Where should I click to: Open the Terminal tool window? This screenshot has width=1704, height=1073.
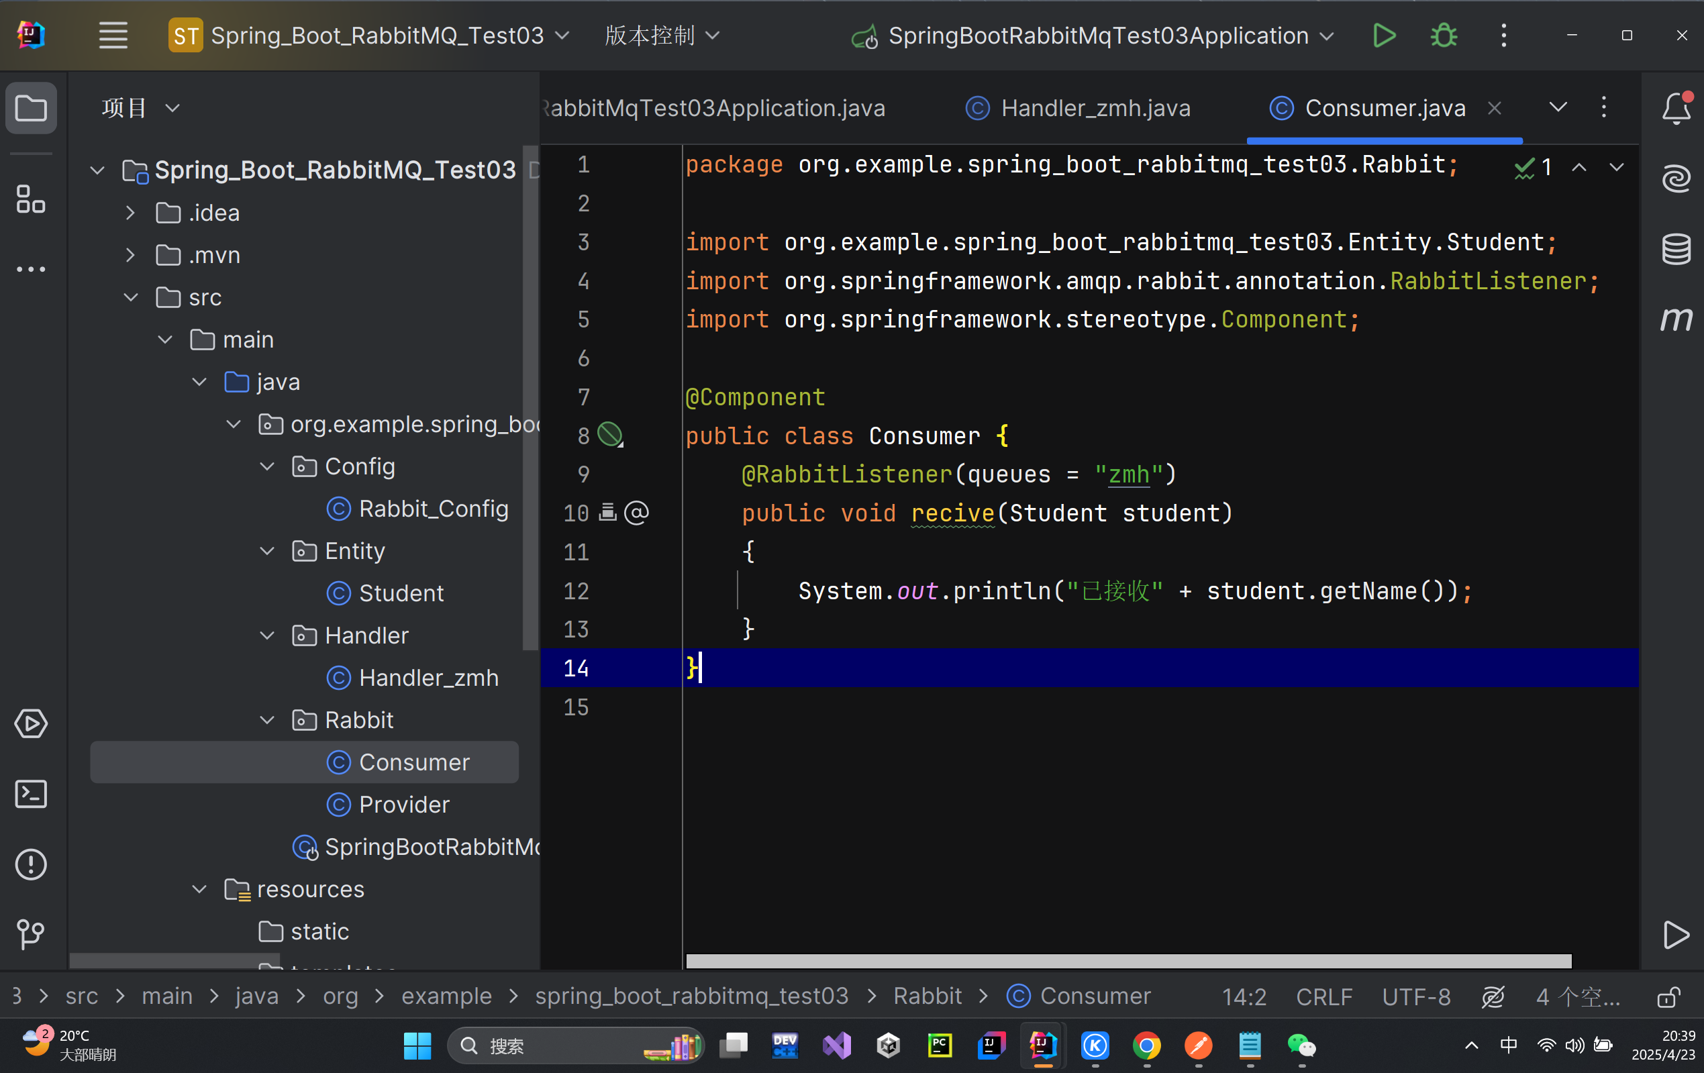click(x=31, y=794)
